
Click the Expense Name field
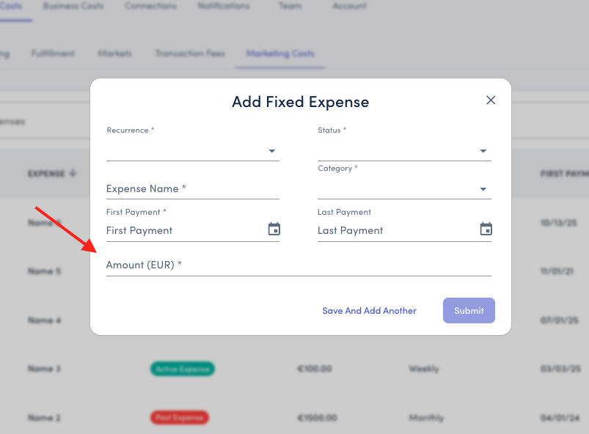193,189
